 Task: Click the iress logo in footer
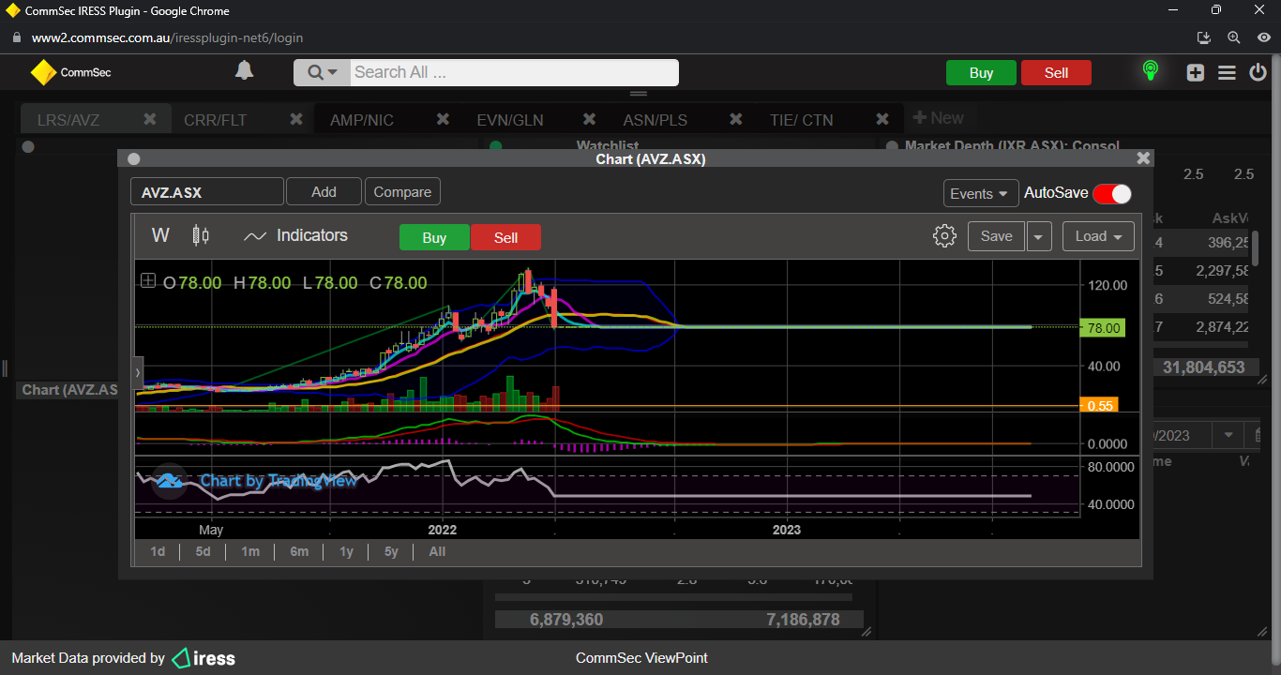tap(203, 658)
